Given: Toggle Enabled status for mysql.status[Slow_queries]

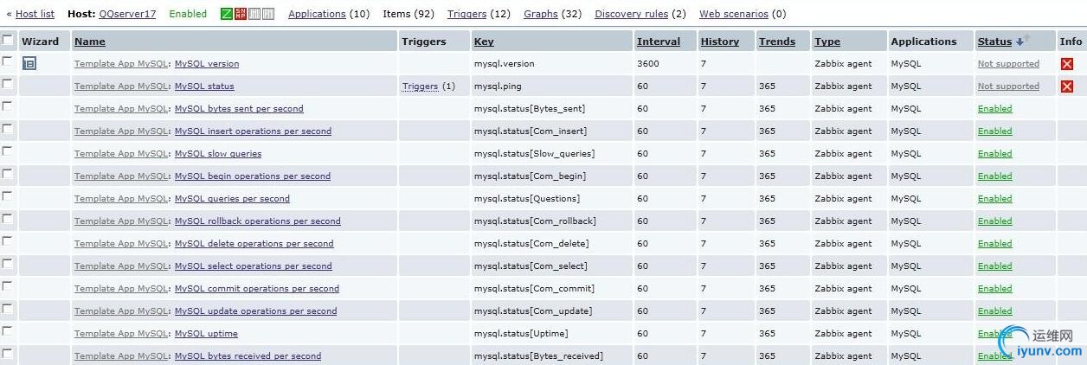Looking at the screenshot, I should pyautogui.click(x=994, y=154).
